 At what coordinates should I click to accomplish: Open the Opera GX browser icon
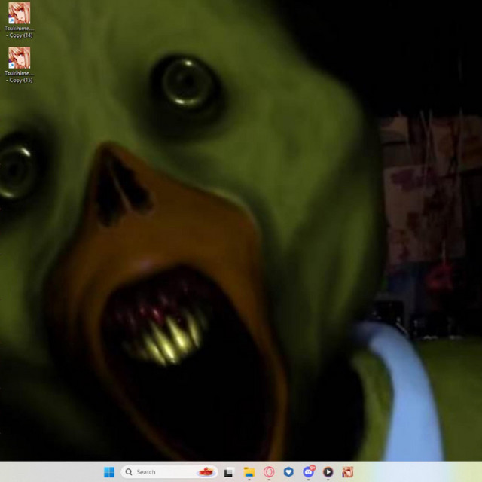(x=269, y=472)
